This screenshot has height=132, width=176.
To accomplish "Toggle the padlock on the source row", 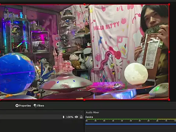I will (x=81, y=117).
